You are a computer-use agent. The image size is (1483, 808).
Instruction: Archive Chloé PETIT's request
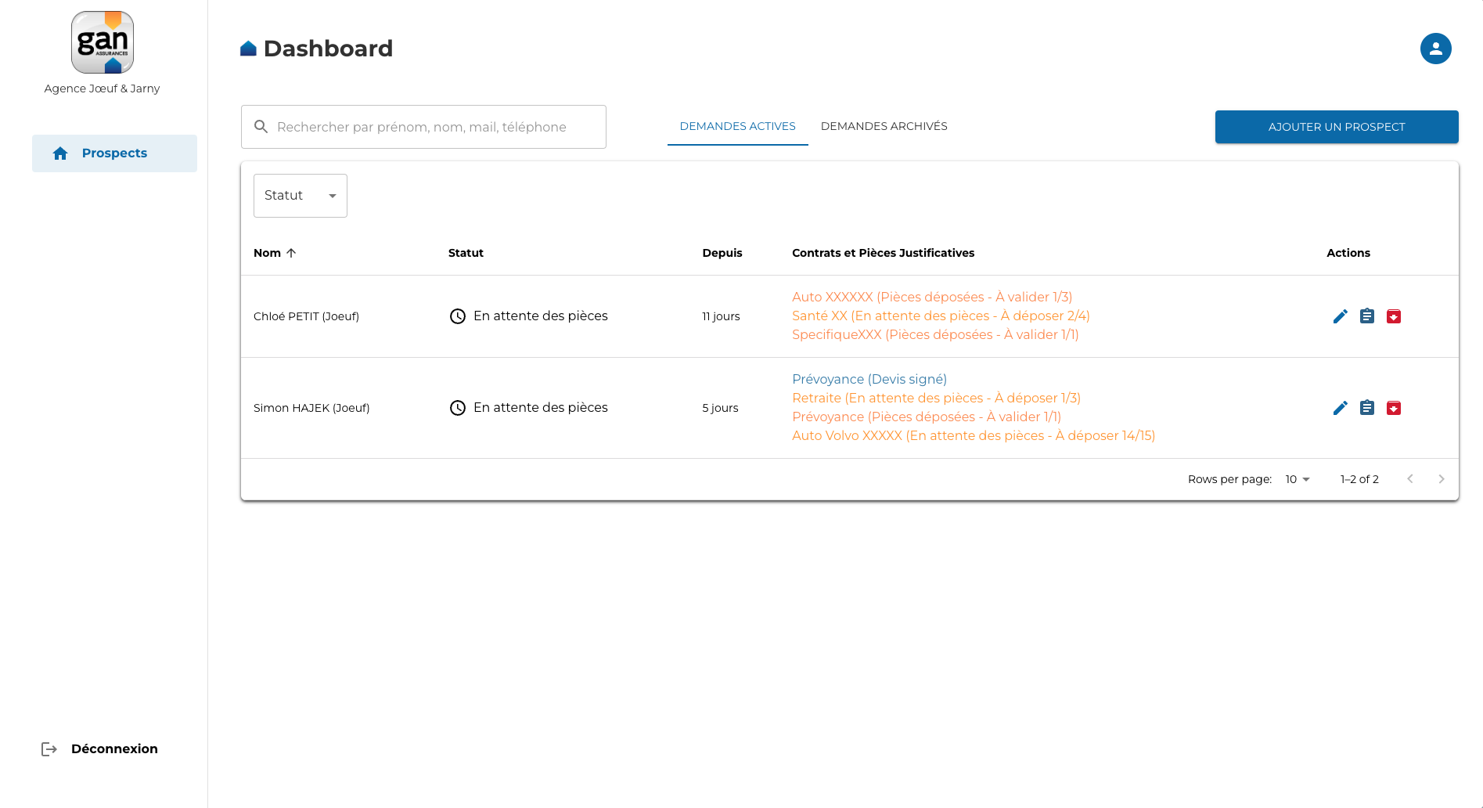tap(1393, 316)
